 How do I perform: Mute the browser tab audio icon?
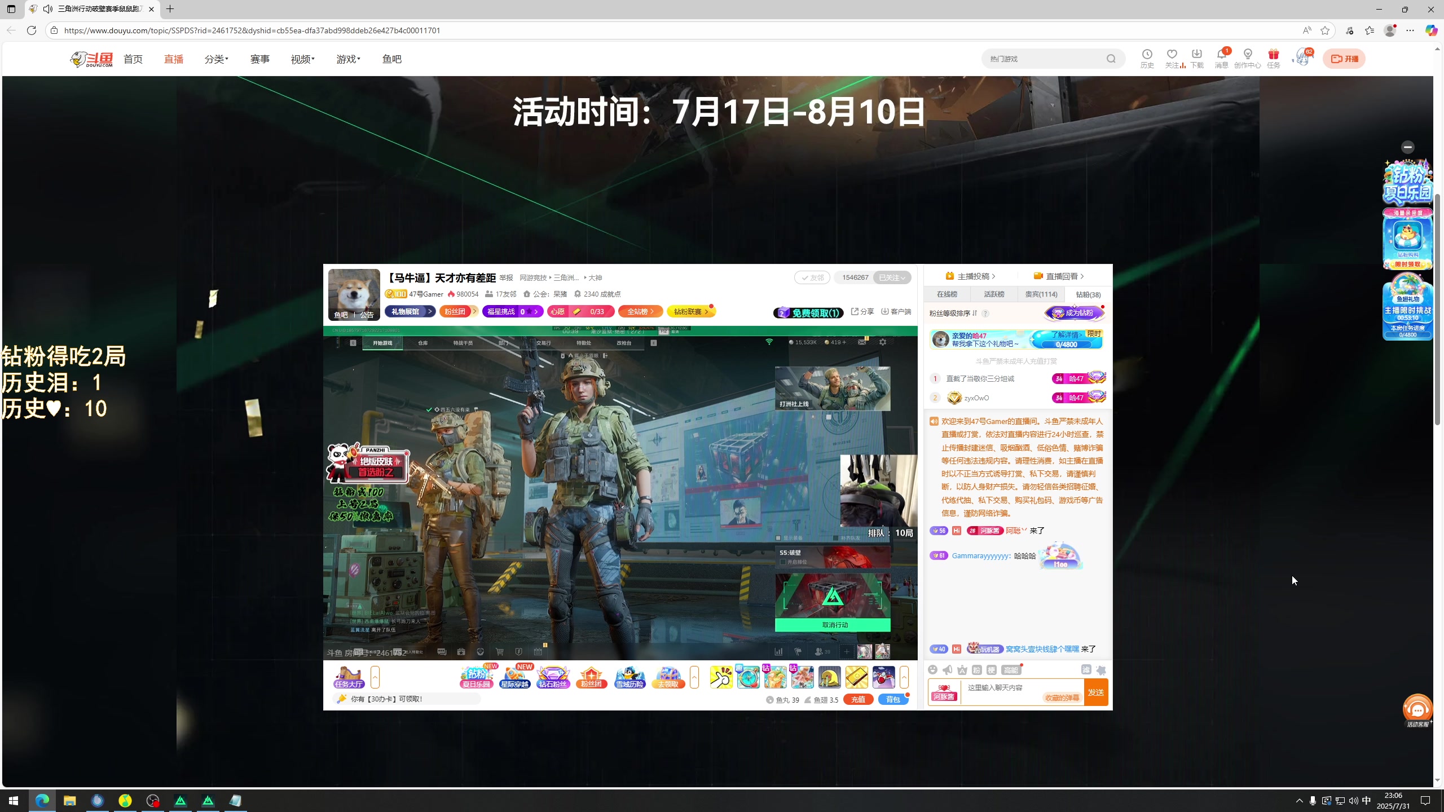[x=48, y=9]
